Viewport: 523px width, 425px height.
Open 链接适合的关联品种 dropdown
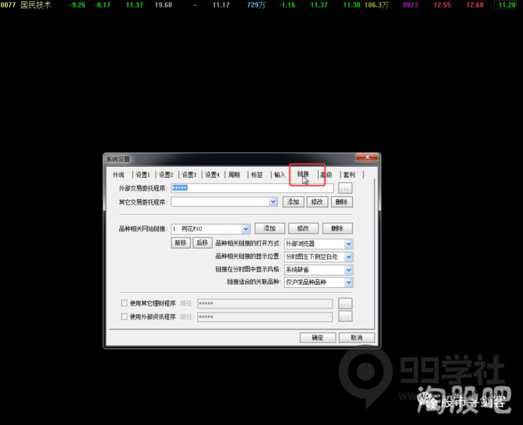349,282
